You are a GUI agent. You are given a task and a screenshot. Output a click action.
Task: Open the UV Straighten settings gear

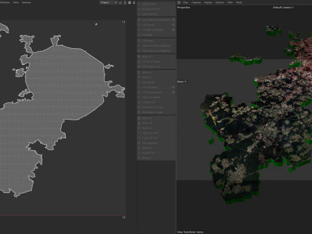174,87
